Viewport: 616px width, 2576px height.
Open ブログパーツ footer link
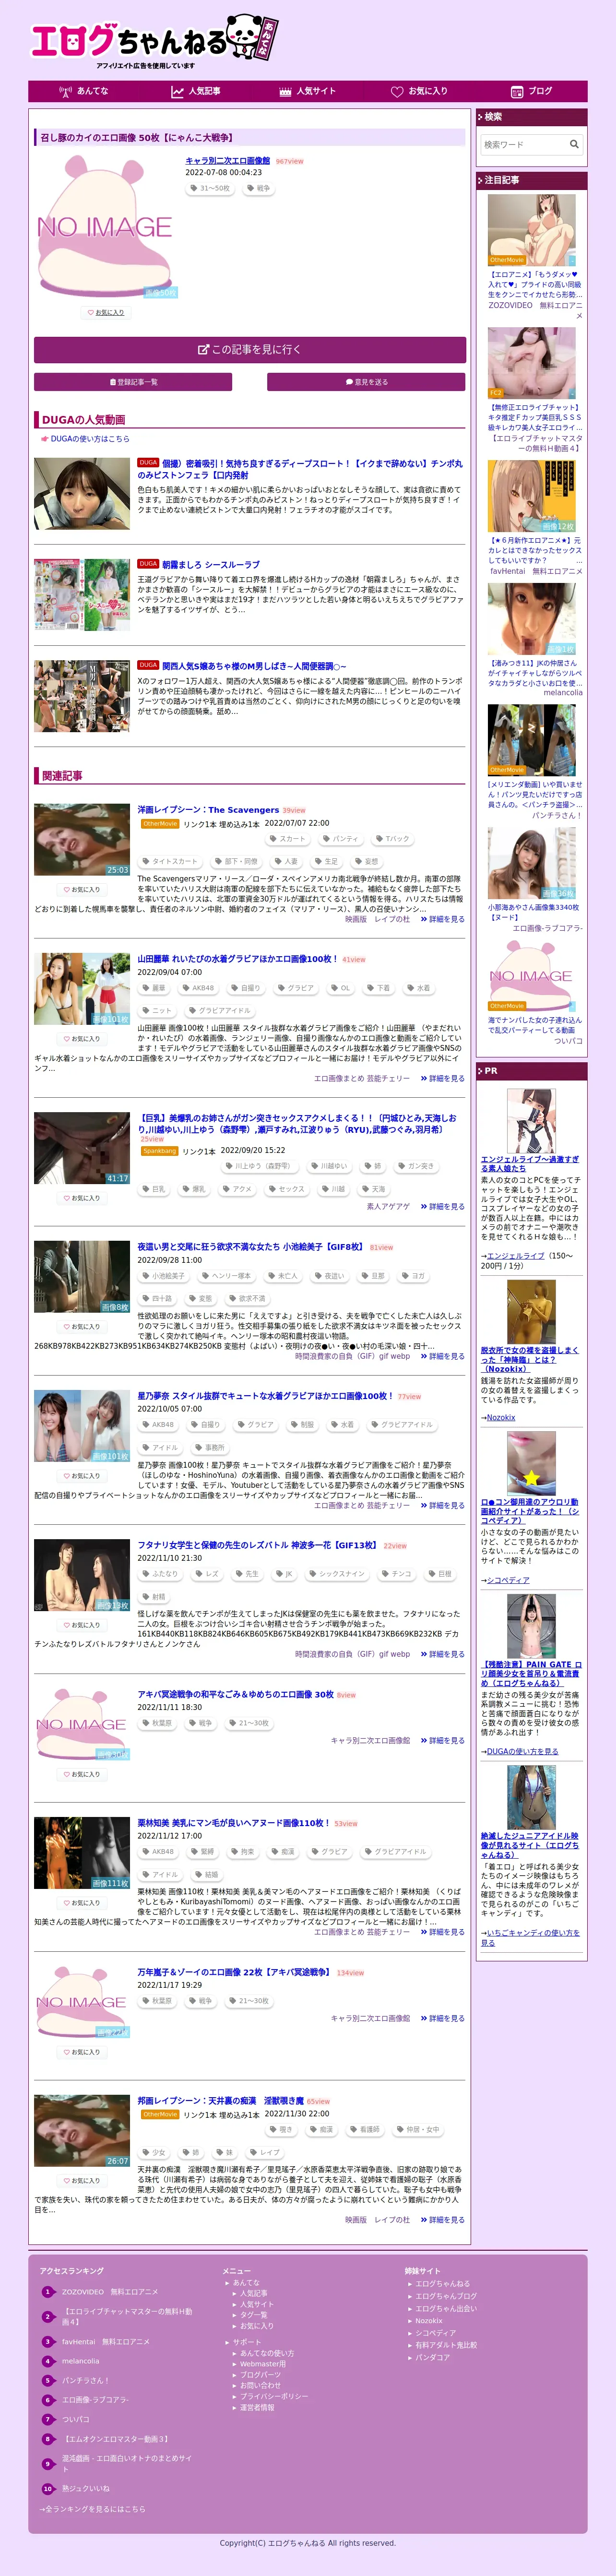(x=260, y=2374)
